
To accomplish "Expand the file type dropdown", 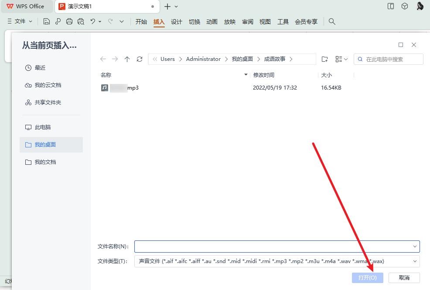I will tap(414, 261).
